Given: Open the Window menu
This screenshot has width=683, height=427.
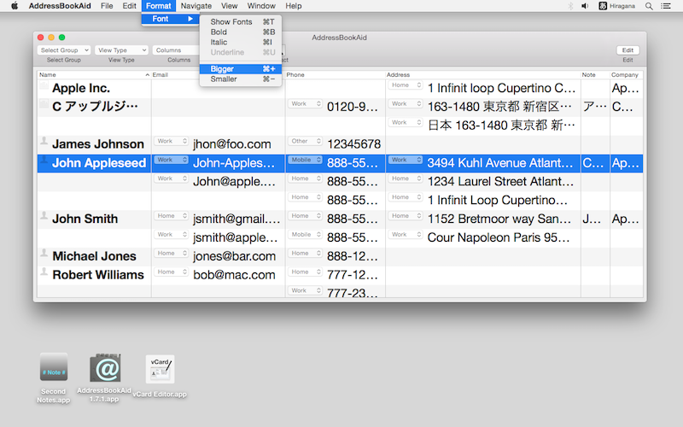Looking at the screenshot, I should click(x=261, y=6).
